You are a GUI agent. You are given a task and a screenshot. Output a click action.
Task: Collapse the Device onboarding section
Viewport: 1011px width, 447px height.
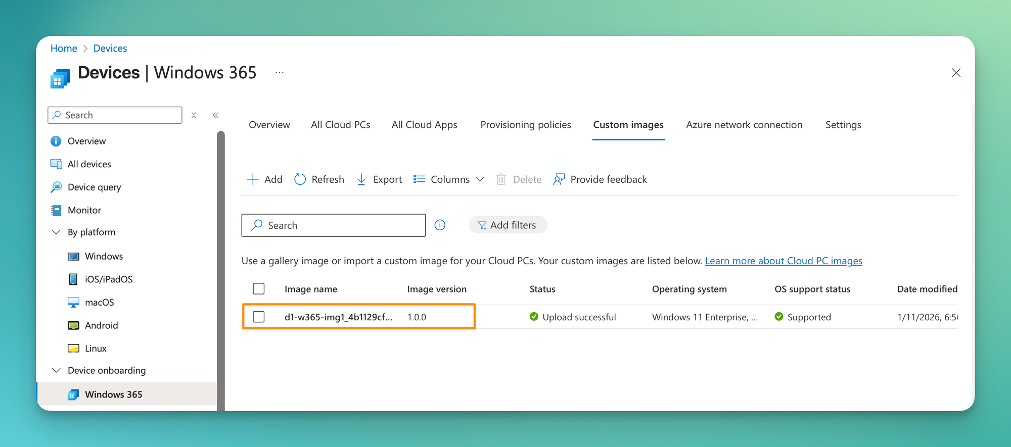click(x=56, y=370)
